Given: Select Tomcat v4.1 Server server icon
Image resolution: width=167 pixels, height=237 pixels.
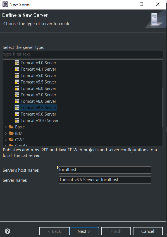Looking at the screenshot, I should coord(17,69).
